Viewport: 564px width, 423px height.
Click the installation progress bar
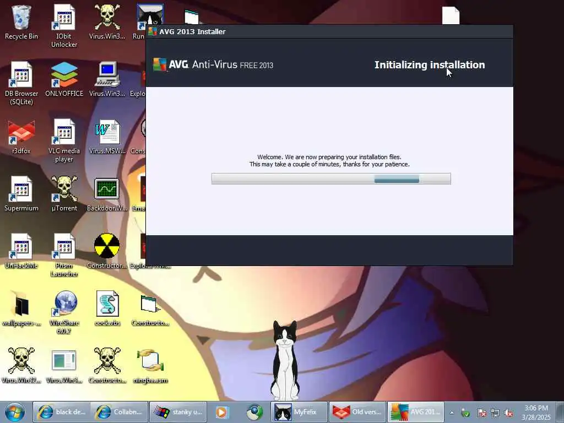(331, 179)
